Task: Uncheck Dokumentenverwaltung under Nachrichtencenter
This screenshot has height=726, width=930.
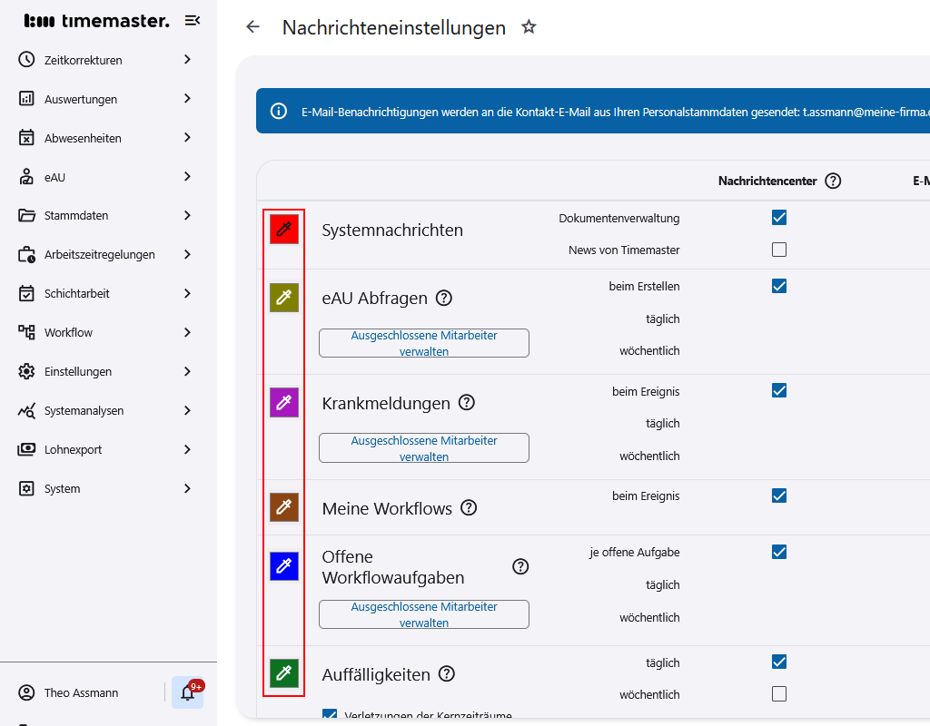Action: pyautogui.click(x=778, y=218)
